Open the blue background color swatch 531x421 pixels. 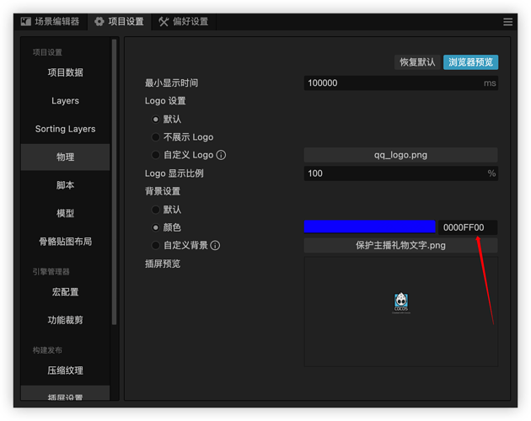(x=369, y=227)
